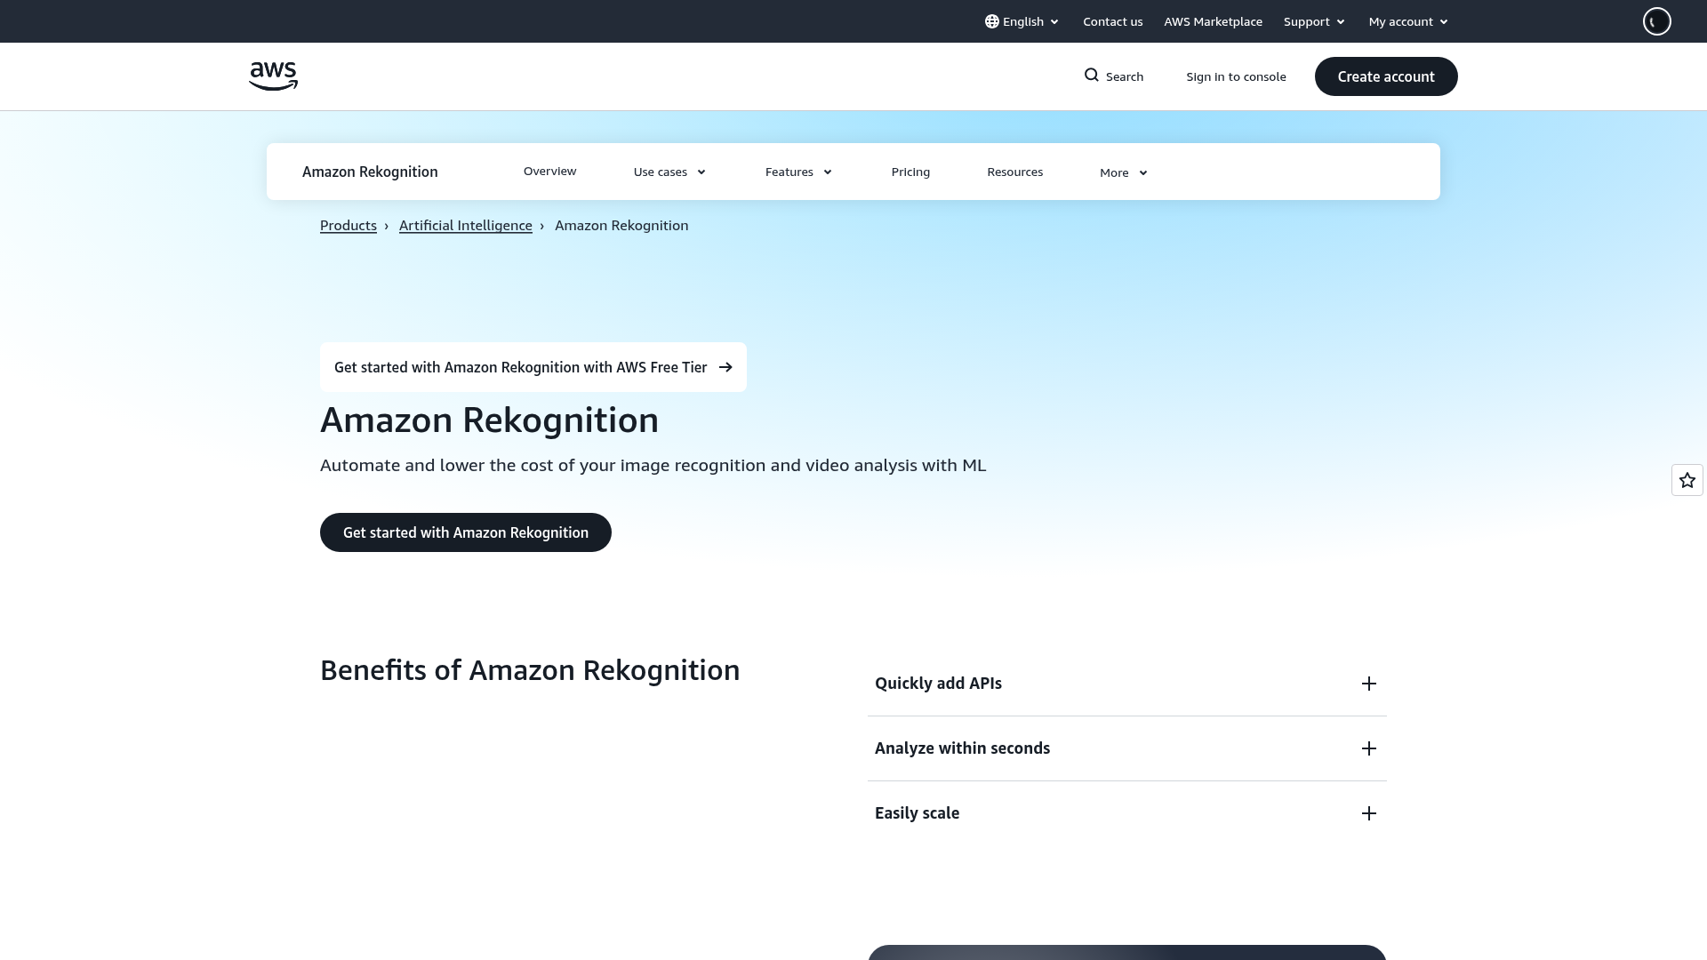Click the 'Sign in to console' link
This screenshot has height=960, width=1707.
1236,76
